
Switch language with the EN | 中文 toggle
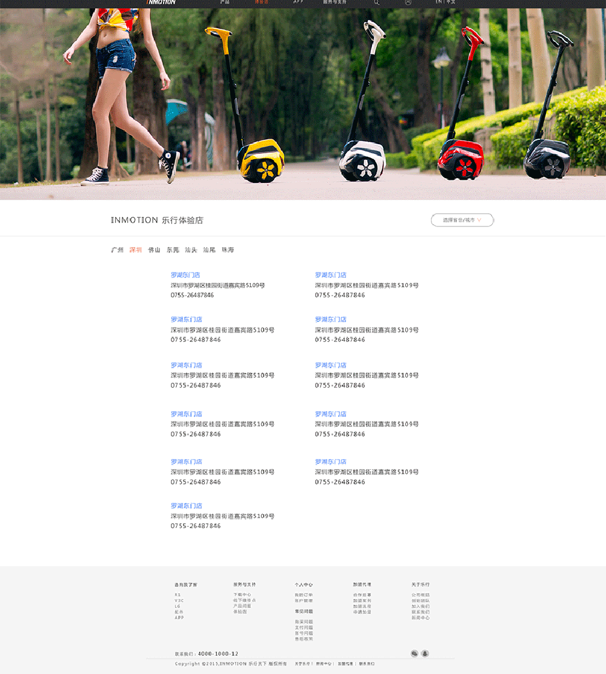445,2
